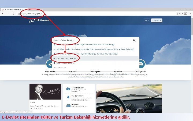193x121 pixels.
Task: Open the accessibility options dropdown
Action: point(147,20)
